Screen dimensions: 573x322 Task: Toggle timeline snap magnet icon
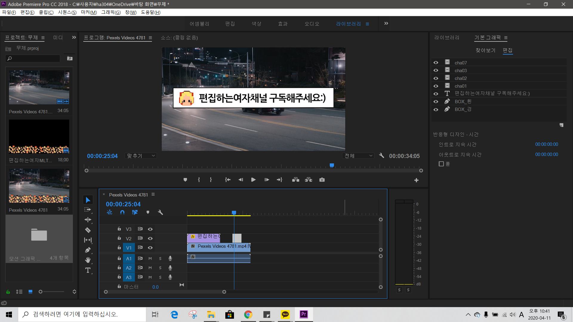click(x=122, y=212)
